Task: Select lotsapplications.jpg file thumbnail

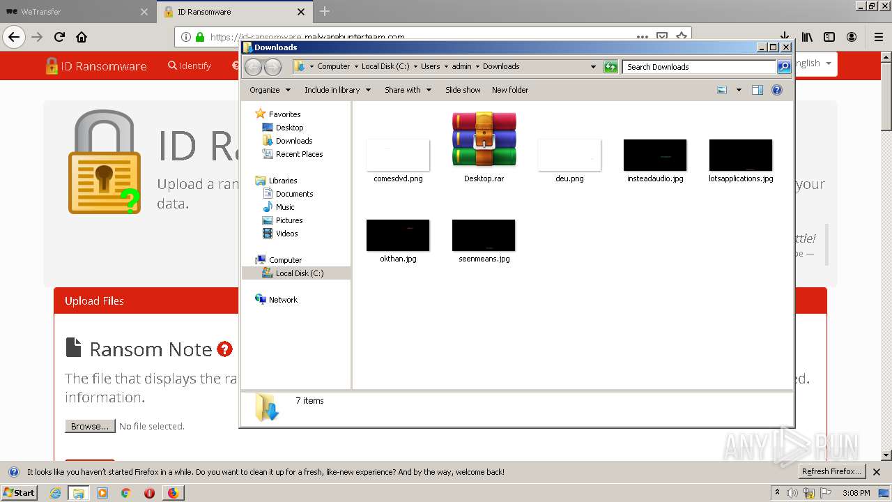Action: 741,155
